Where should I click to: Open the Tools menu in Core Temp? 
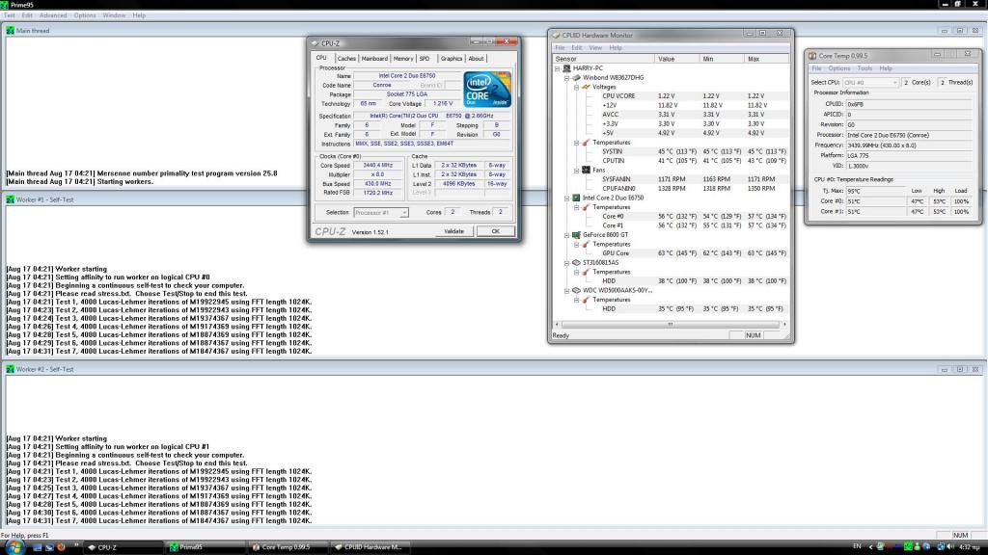[864, 68]
